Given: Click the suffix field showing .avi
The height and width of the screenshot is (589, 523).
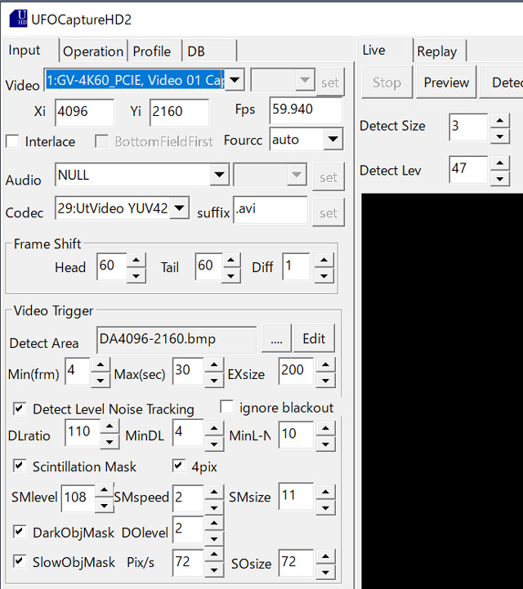Looking at the screenshot, I should (x=270, y=209).
